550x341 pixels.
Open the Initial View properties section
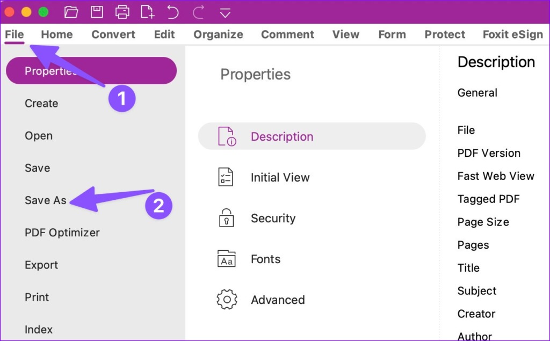pyautogui.click(x=280, y=177)
